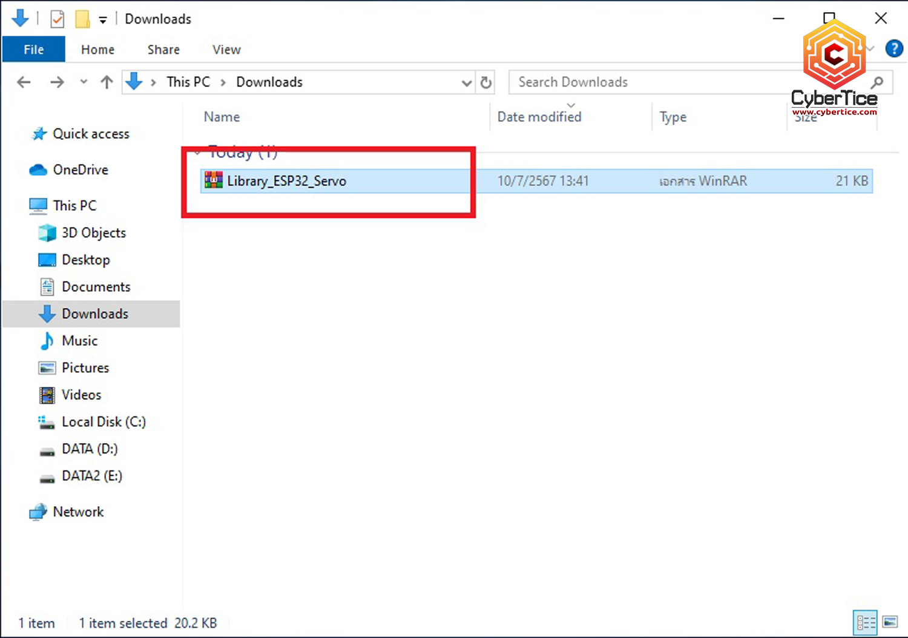Open the Windows Explorer help icon
Screen dimensions: 908x638
click(893, 48)
